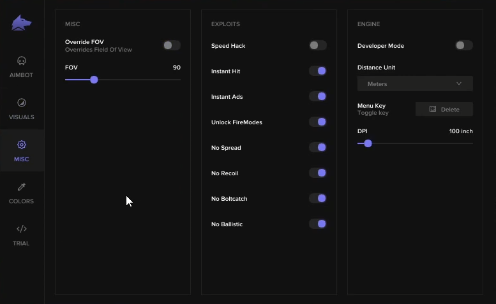The height and width of the screenshot is (304, 496).
Task: Open the Aimbot section skull icon
Action: point(21,61)
